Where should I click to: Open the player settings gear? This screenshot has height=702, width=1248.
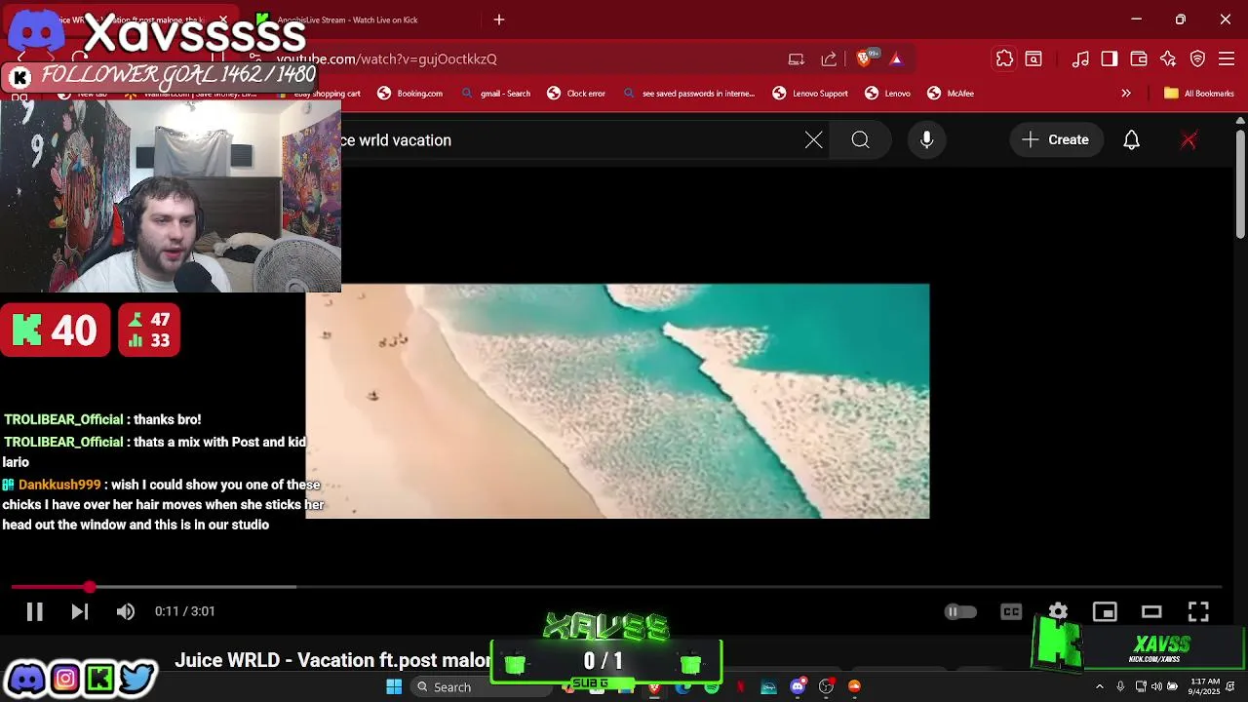pyautogui.click(x=1058, y=611)
